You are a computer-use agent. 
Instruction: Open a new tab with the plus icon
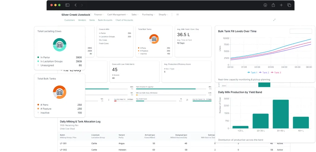click(x=281, y=5)
